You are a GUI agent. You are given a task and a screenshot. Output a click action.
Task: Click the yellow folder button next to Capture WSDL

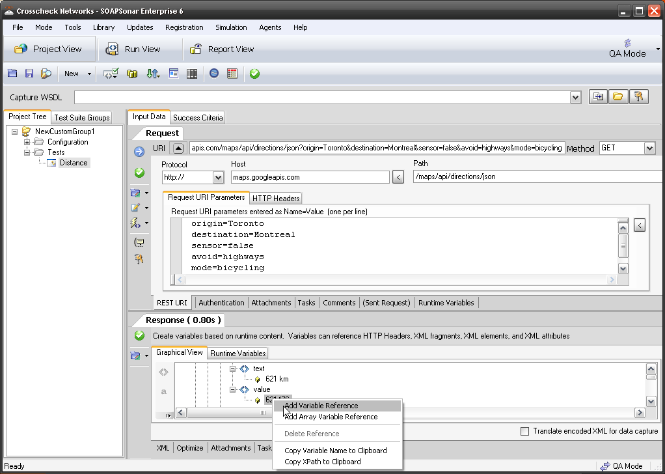[618, 97]
